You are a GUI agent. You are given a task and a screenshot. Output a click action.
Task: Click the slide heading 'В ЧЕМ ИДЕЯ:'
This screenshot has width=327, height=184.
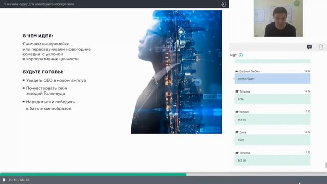pyautogui.click(x=38, y=36)
